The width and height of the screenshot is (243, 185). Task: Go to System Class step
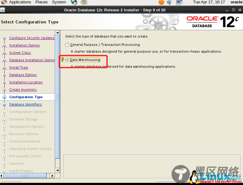pos(20,53)
